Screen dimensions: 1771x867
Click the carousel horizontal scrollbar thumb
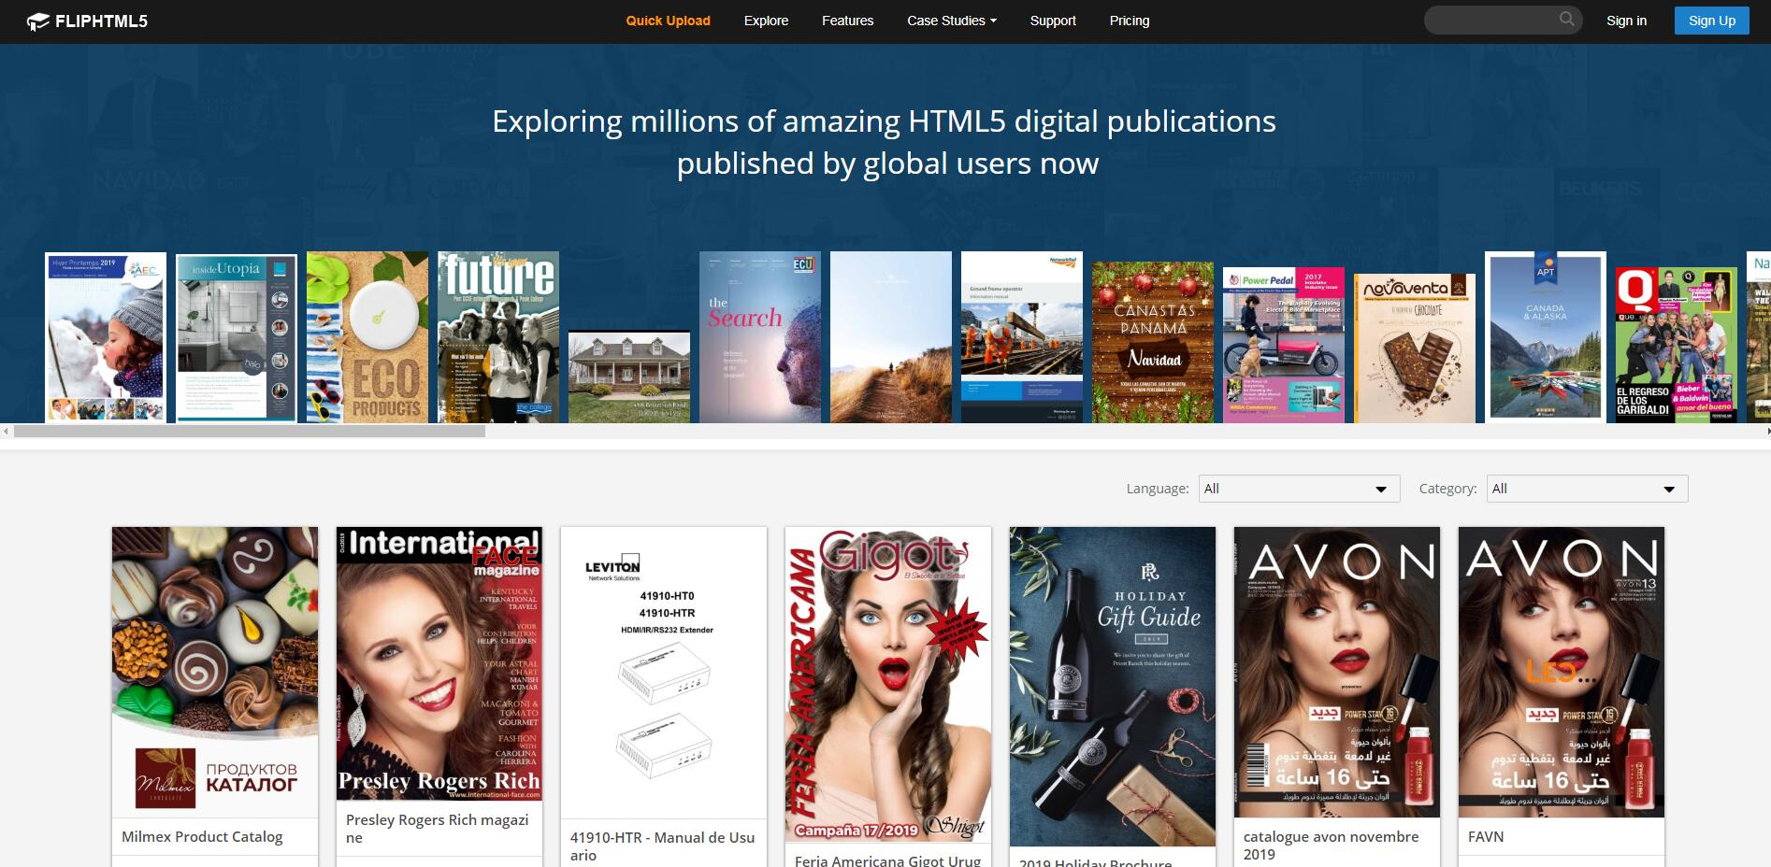click(249, 432)
